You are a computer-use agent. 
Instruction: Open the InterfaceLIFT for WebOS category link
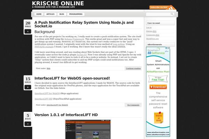click(57, 105)
